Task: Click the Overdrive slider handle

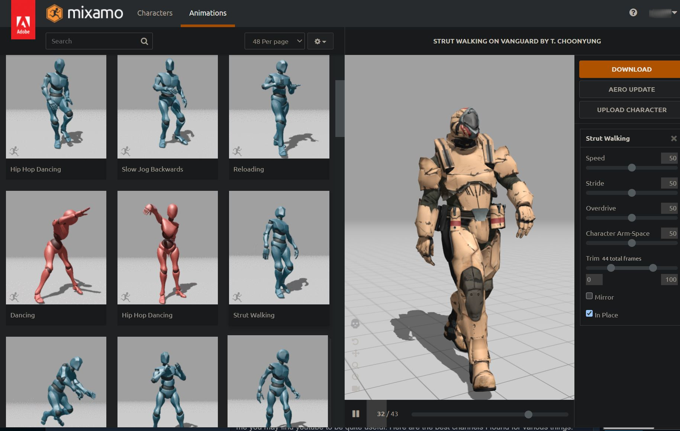Action: (632, 218)
